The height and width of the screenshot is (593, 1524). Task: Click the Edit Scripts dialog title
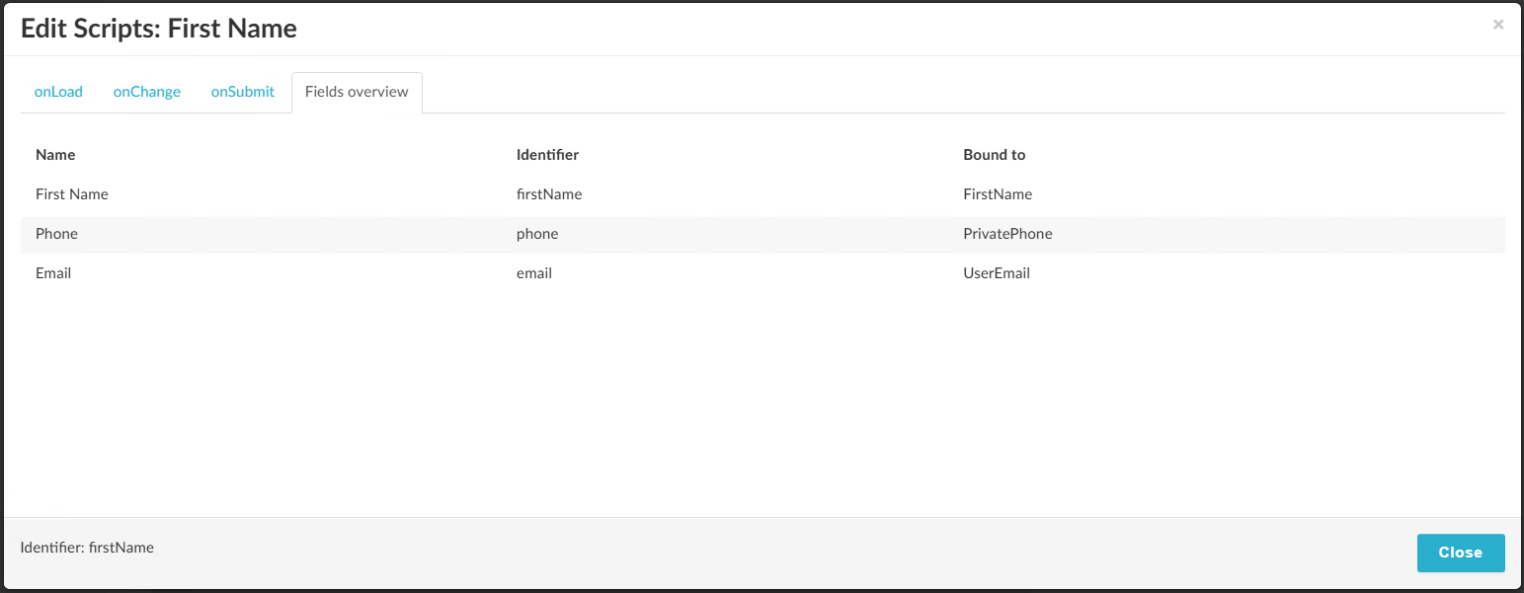click(x=157, y=28)
